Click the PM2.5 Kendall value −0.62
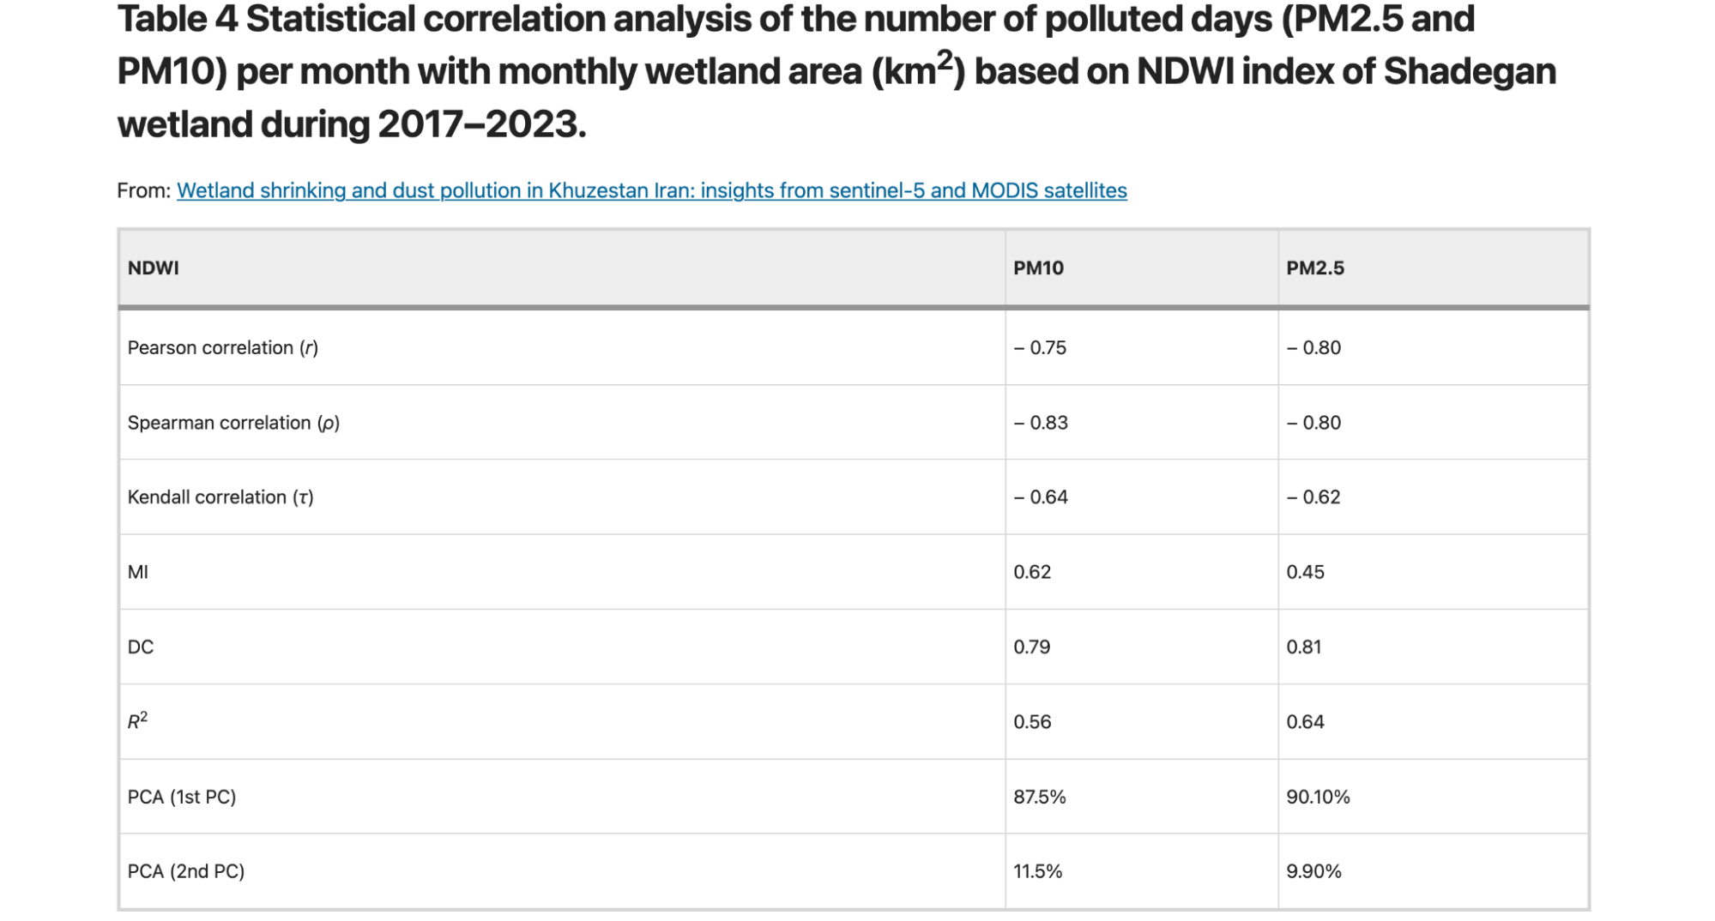The height and width of the screenshot is (921, 1715). point(1313,497)
